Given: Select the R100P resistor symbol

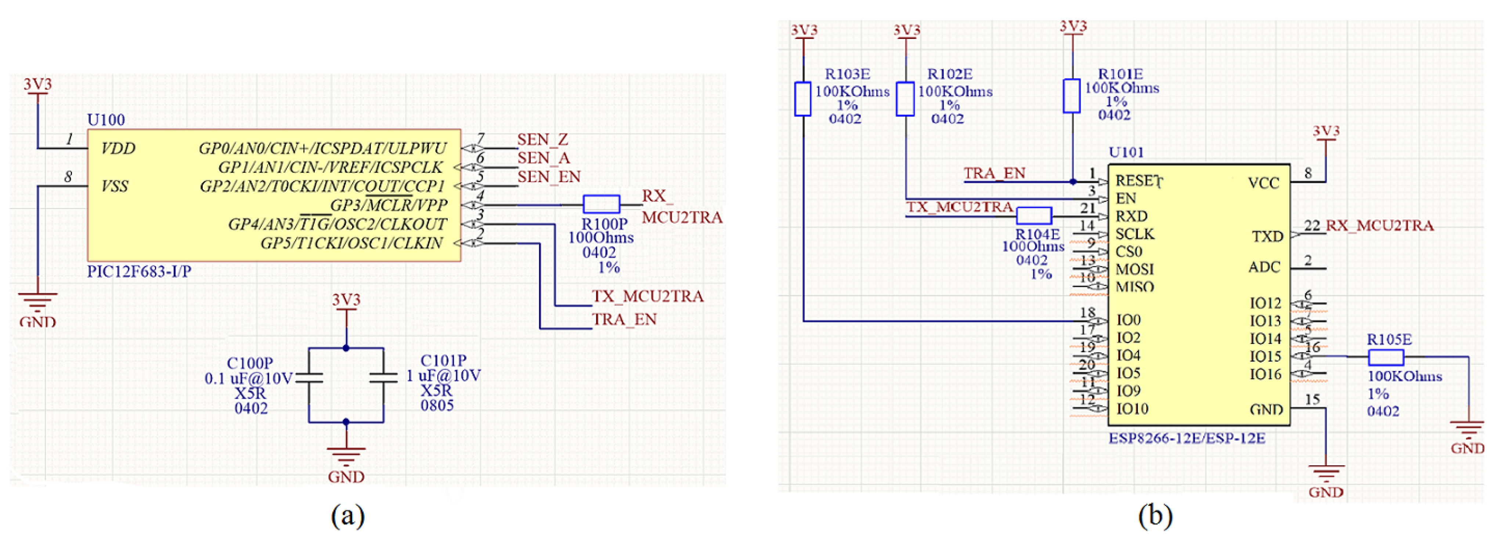Looking at the screenshot, I should click(x=601, y=204).
